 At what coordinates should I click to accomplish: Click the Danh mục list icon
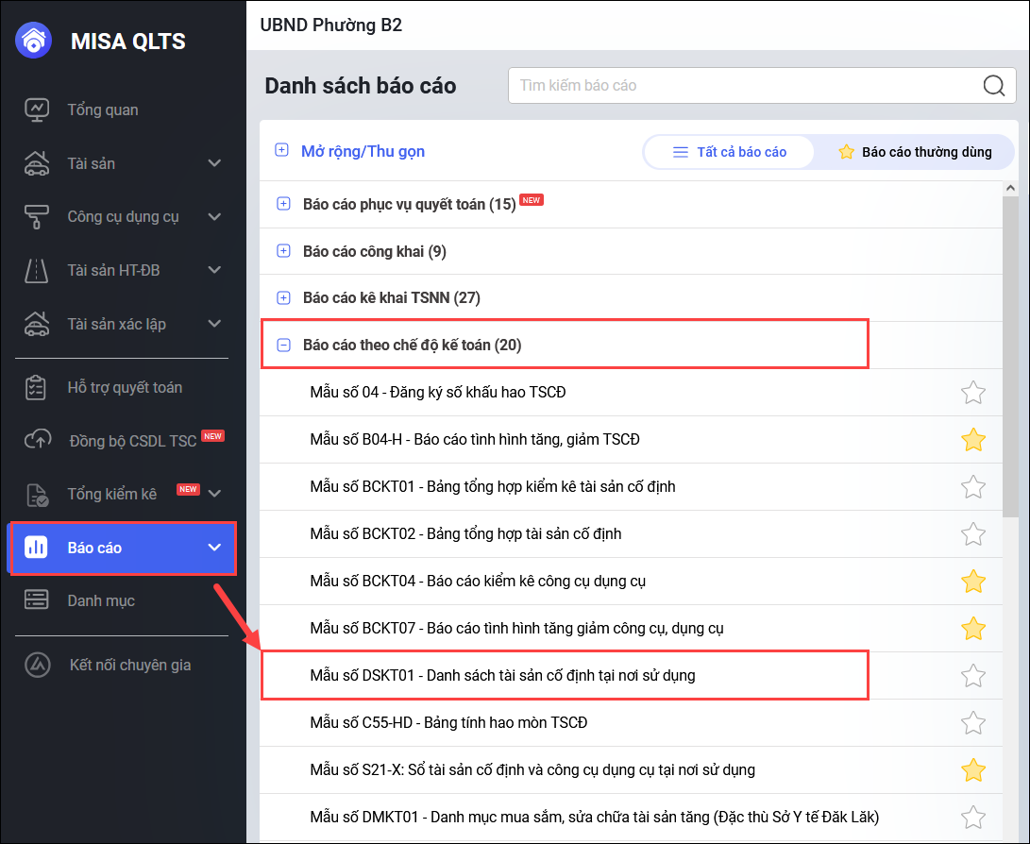tap(36, 599)
